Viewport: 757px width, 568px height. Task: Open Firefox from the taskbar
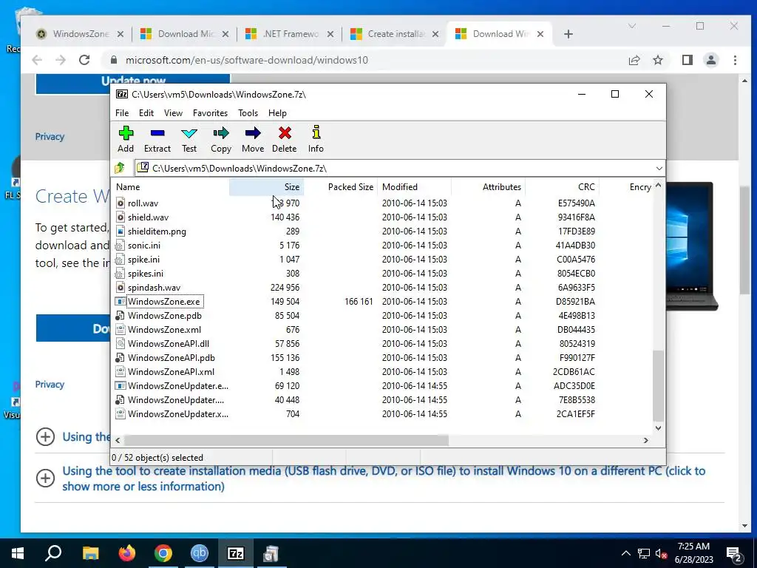[127, 553]
